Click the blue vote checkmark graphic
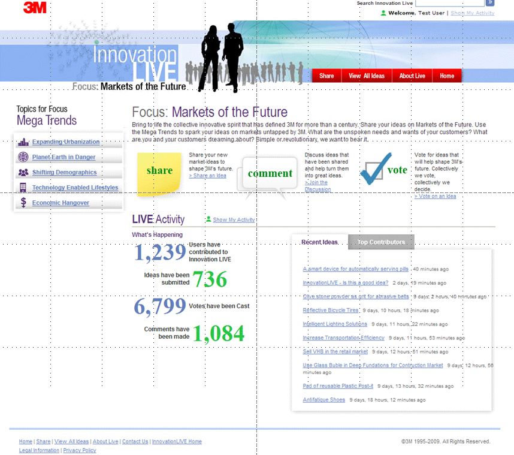 (376, 169)
